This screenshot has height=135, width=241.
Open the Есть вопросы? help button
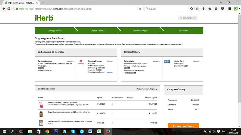coord(188,18)
